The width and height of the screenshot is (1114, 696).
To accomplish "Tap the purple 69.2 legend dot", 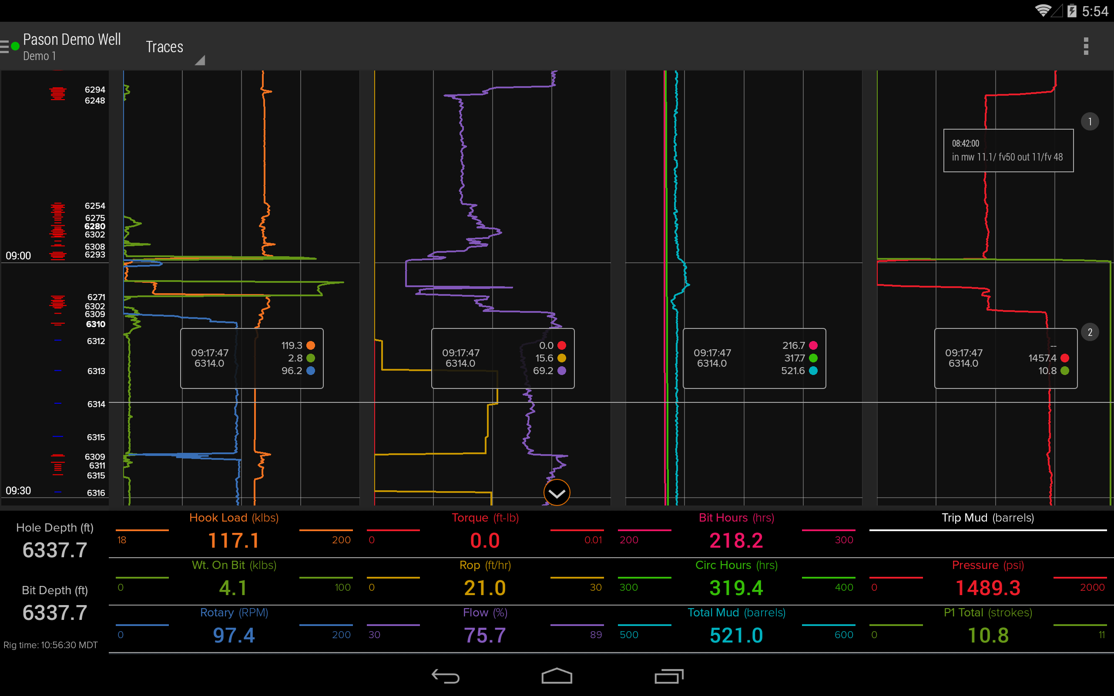I will tap(562, 371).
